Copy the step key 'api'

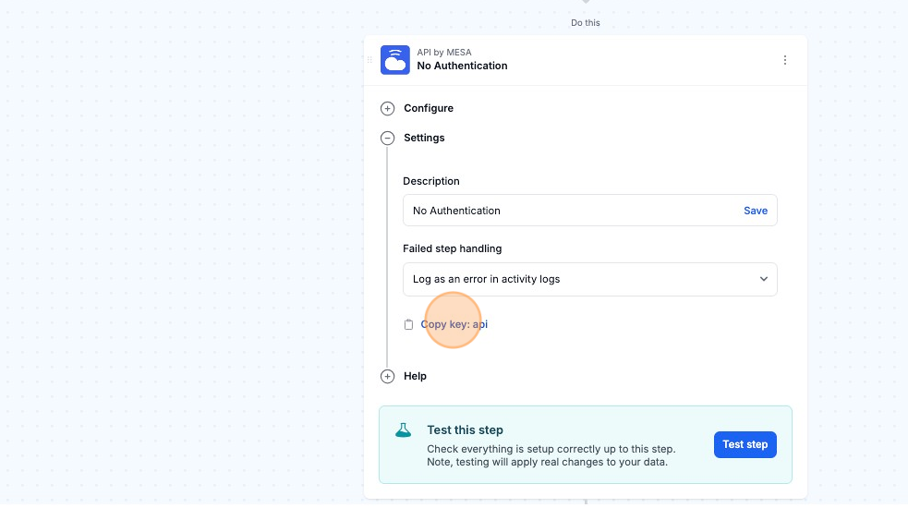click(x=454, y=325)
